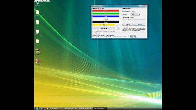
Task: Click the Blue color test button
Action: point(106,16)
